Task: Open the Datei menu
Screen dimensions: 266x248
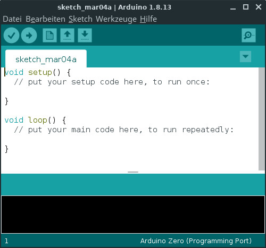Action: tap(12, 19)
